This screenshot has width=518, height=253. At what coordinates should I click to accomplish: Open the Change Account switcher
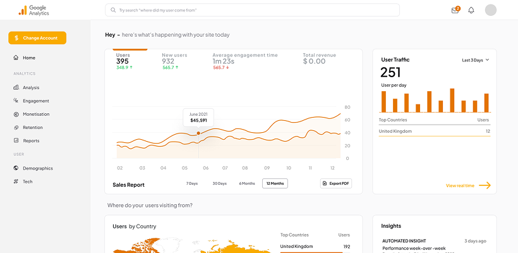[37, 38]
